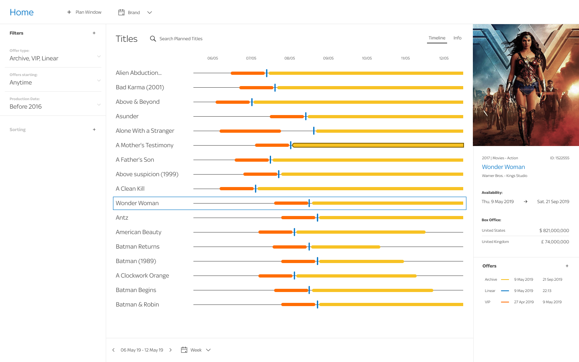Click the blue Linear legend swatch
Screen dimensions: 579x362
pyautogui.click(x=505, y=291)
